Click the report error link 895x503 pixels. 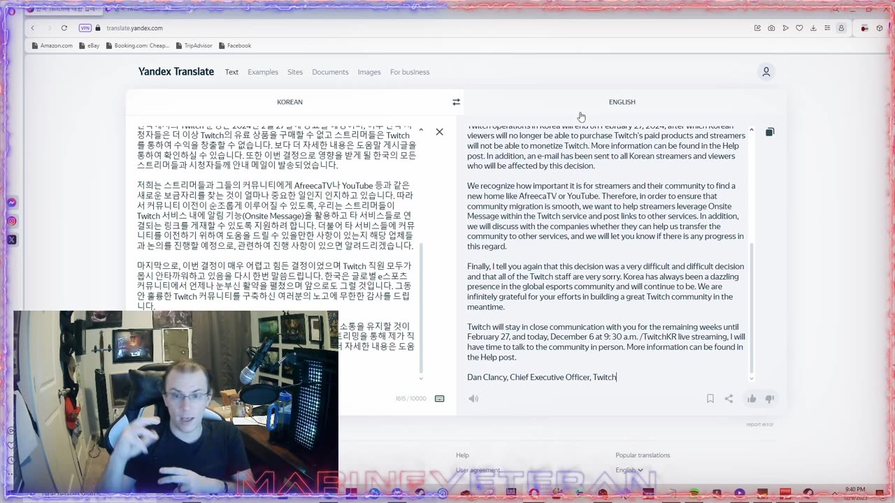[x=759, y=424]
